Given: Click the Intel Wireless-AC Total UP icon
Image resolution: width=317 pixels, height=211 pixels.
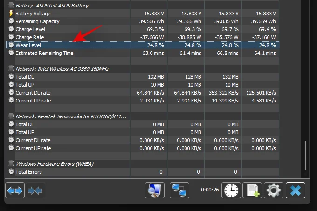Looking at the screenshot, I should click(11, 84).
